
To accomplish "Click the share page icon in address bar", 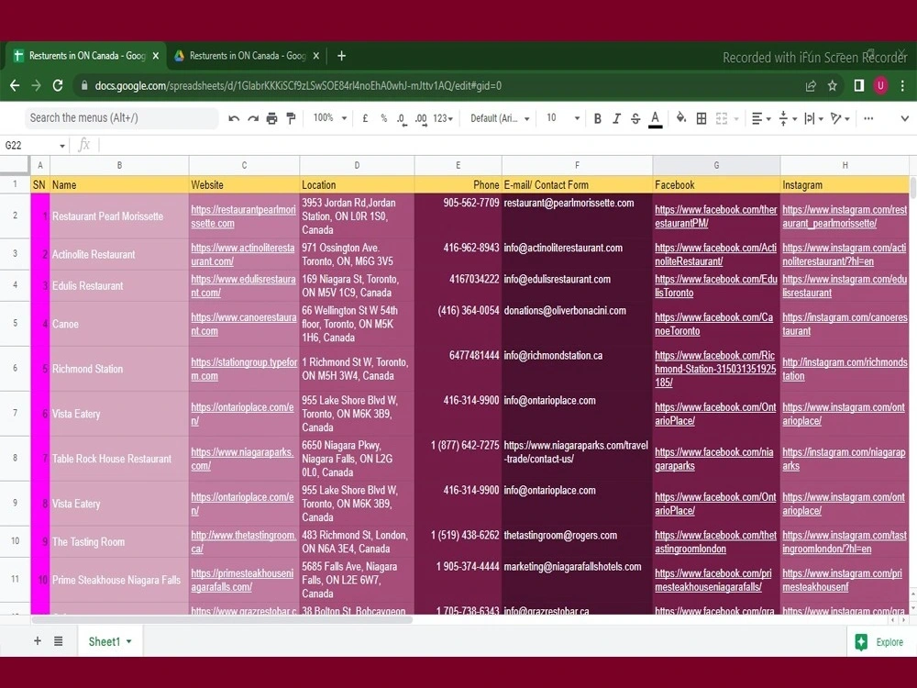I will pyautogui.click(x=811, y=86).
